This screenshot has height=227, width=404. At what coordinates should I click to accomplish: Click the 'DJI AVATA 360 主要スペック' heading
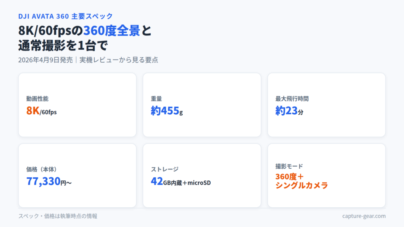coord(65,16)
